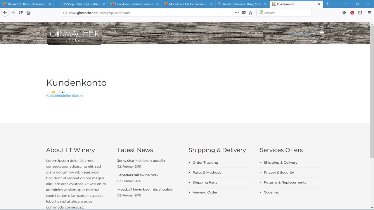Open a new browser tab
This screenshot has width=374, height=210.
click(x=327, y=4)
